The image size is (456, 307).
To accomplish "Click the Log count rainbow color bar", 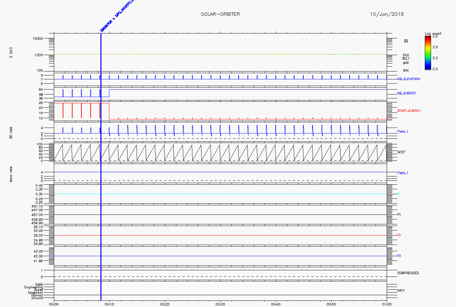I will tap(428, 53).
